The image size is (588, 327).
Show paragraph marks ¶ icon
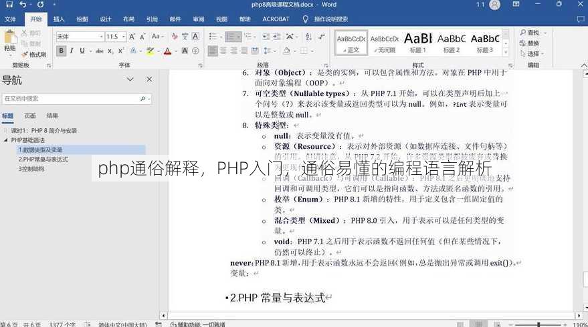(x=322, y=37)
